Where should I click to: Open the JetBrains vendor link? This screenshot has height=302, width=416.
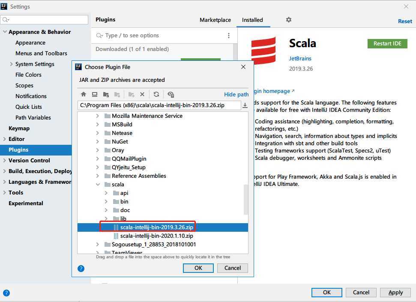click(300, 58)
